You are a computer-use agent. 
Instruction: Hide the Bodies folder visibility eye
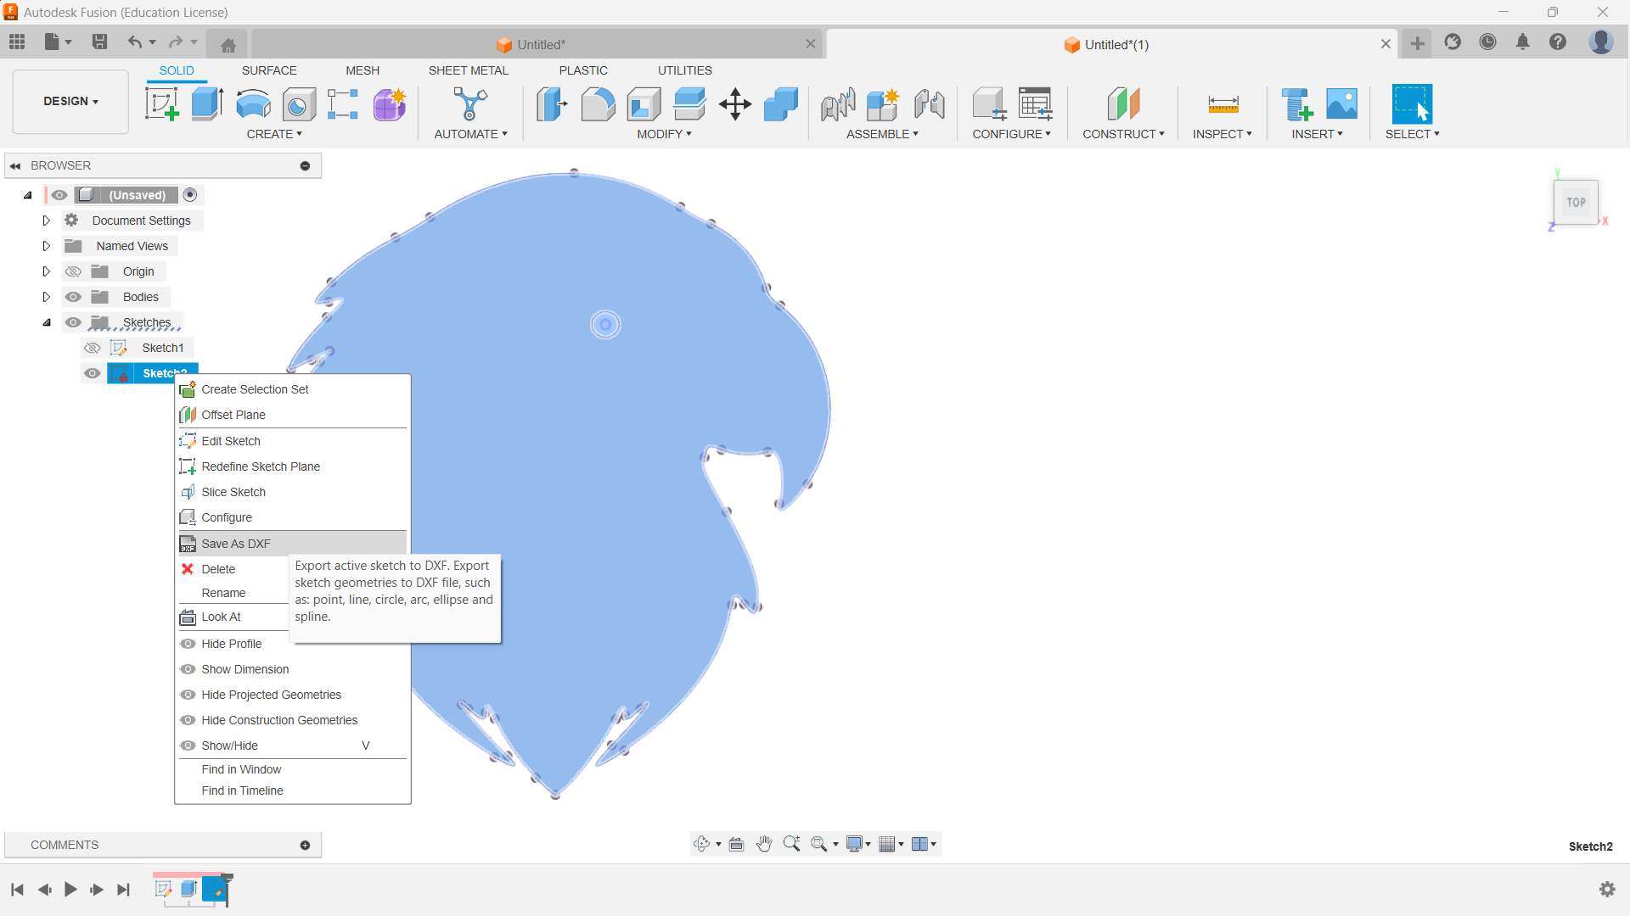[x=74, y=297]
